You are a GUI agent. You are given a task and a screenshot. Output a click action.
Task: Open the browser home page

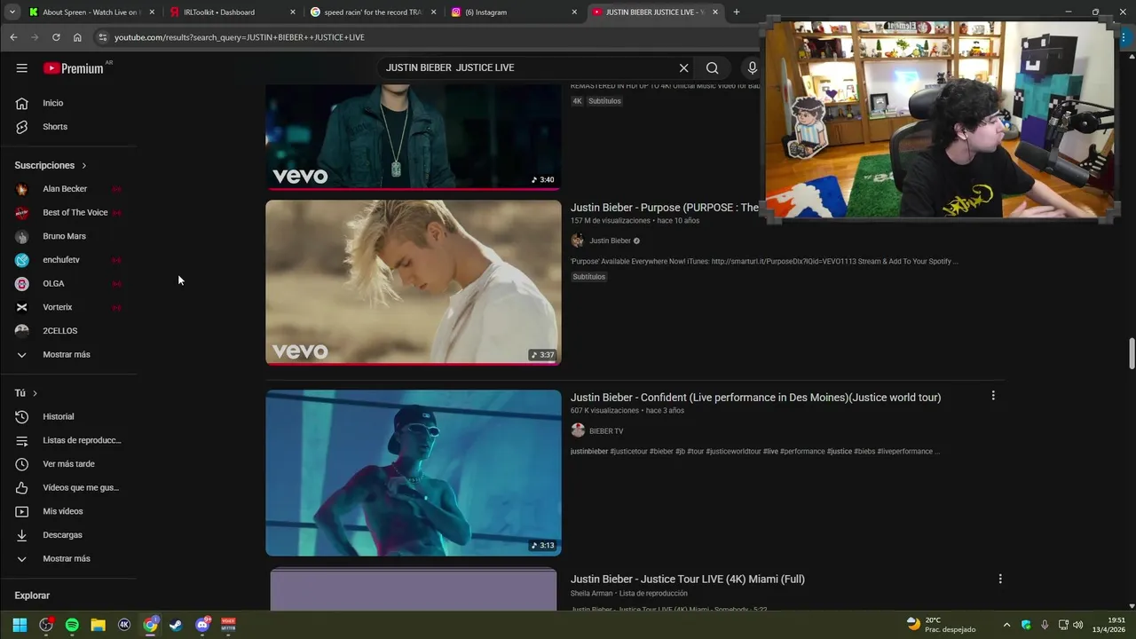[77, 37]
